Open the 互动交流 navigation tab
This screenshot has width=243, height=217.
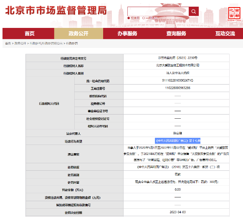[x=225, y=33]
